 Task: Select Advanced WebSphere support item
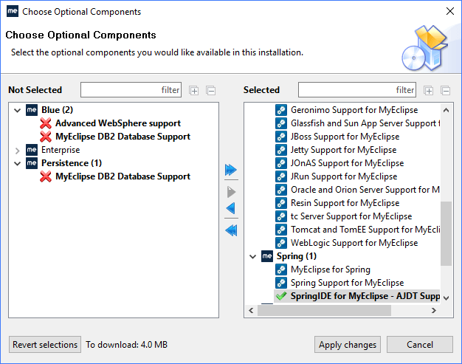tap(118, 123)
